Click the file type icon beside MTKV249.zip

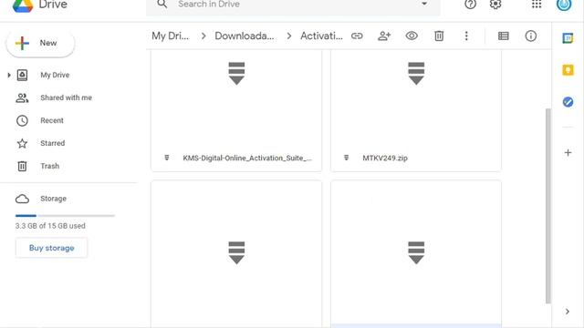click(347, 158)
